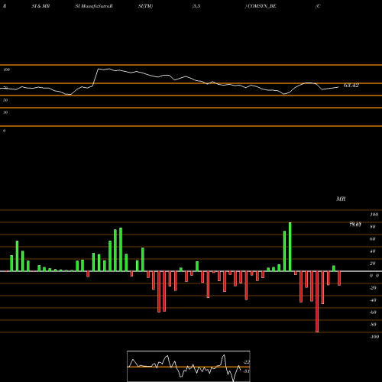Image resolution: width=382 pixels, height=382 pixels.
Task: Click the MR axis label -40
Action: click(373, 300)
